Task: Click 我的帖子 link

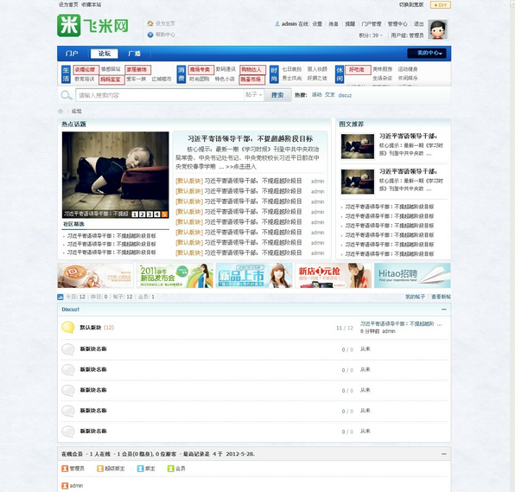Action: pos(415,297)
